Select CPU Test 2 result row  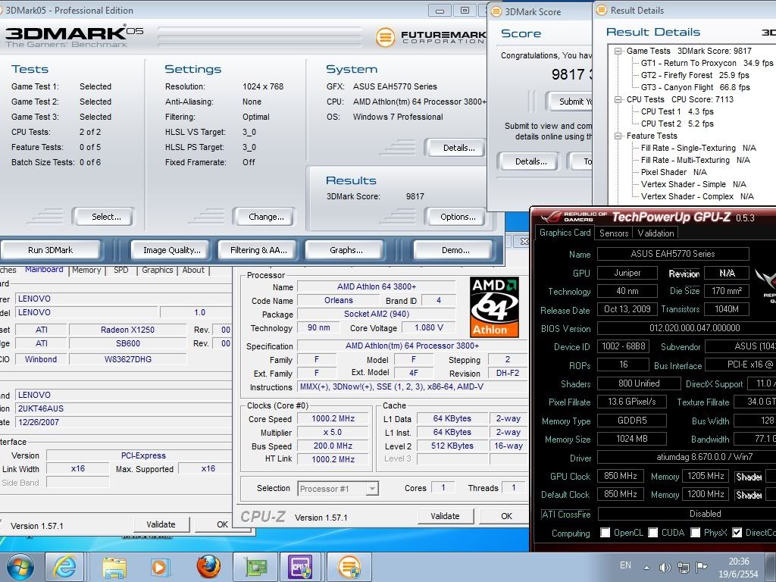(677, 124)
